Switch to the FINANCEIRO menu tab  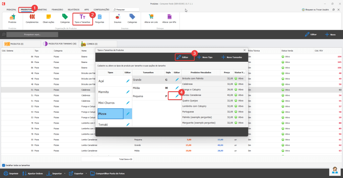pyautogui.click(x=57, y=10)
